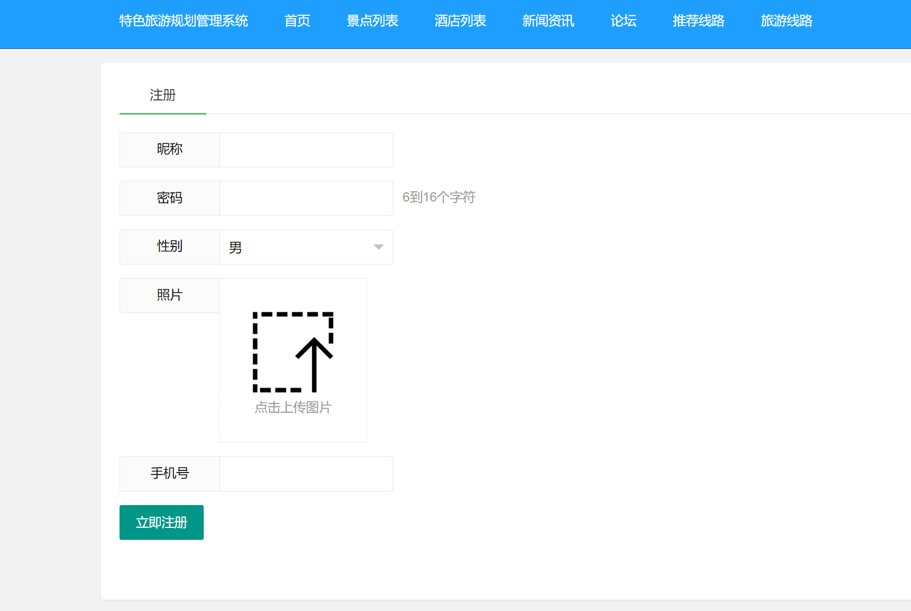Open the 旅游线路 page
The image size is (911, 611).
point(786,21)
